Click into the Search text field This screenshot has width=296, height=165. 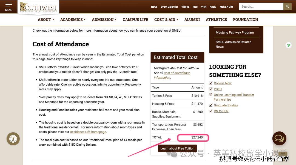(x=261, y=7)
